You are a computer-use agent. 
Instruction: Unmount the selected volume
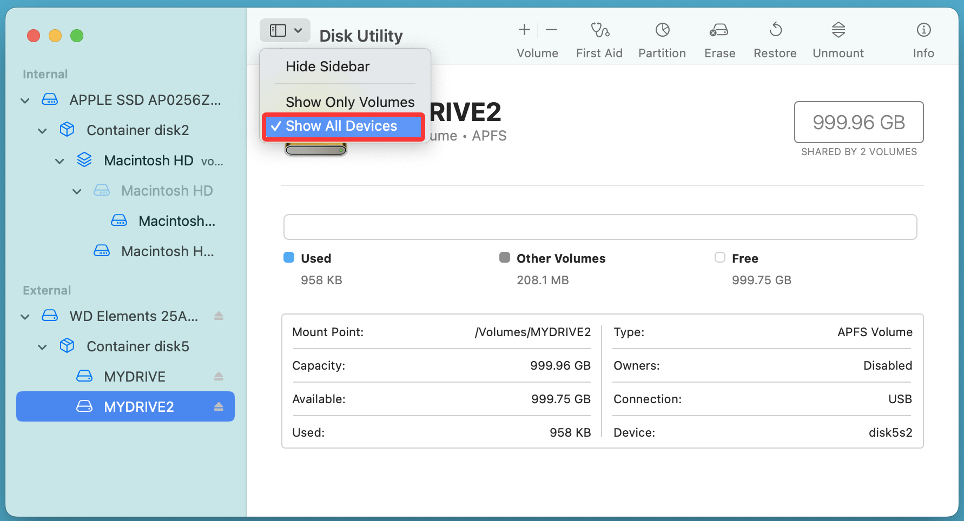[x=837, y=38]
